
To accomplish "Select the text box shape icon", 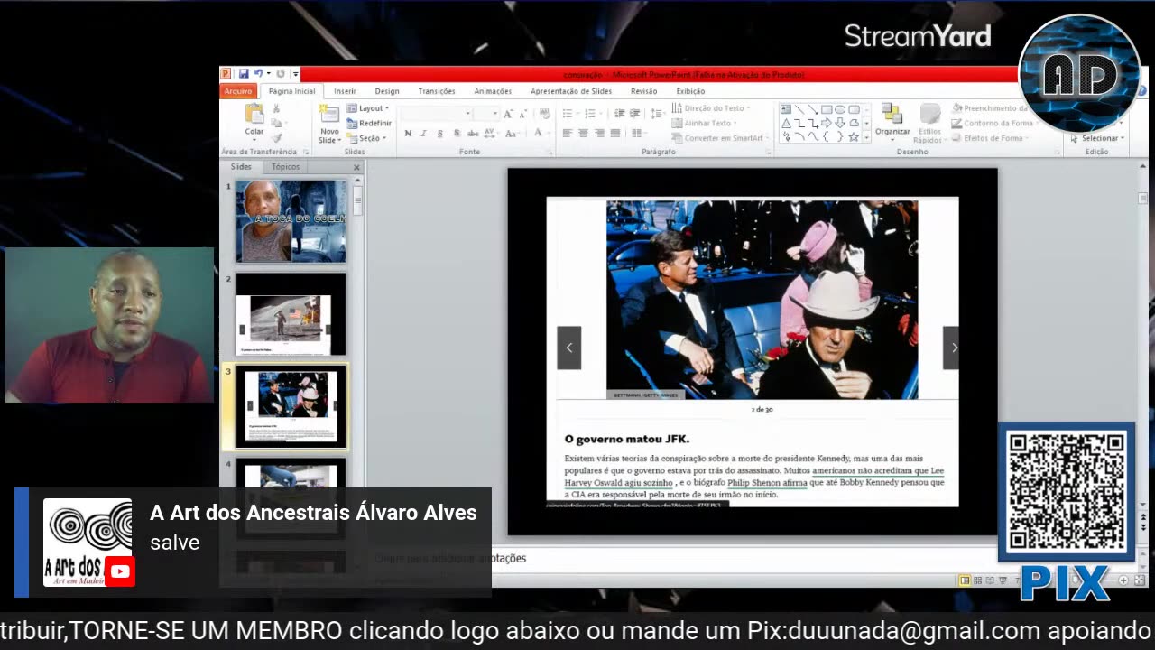I will click(786, 109).
